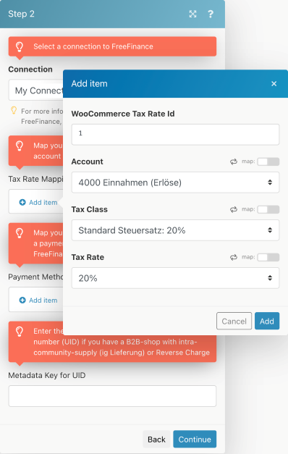Open the Account dropdown showing 4000 Einnahmen
The width and height of the screenshot is (288, 454).
tap(175, 182)
